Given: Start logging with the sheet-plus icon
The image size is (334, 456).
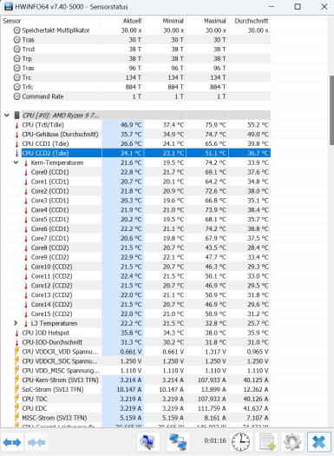Looking at the screenshot, I should click(x=267, y=442).
